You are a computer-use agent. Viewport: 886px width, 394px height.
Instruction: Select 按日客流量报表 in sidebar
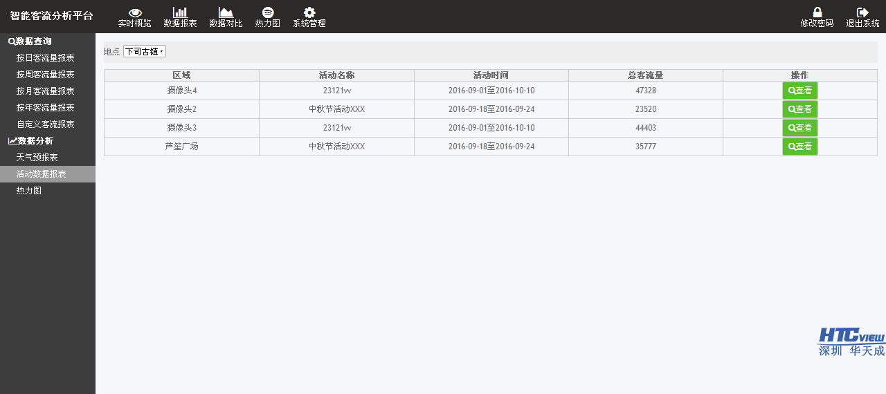[46, 58]
